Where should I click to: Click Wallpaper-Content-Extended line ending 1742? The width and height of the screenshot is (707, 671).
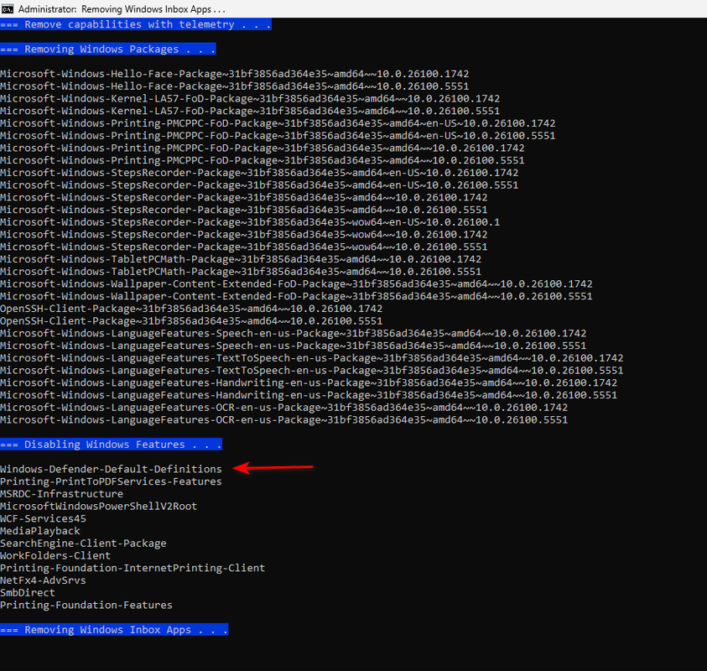tap(296, 284)
